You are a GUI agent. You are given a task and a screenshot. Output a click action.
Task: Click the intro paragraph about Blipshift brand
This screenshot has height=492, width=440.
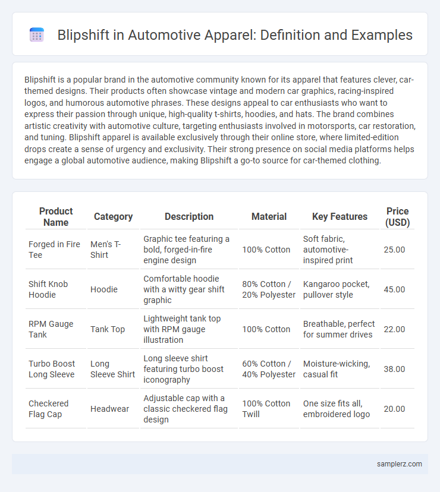(220, 120)
